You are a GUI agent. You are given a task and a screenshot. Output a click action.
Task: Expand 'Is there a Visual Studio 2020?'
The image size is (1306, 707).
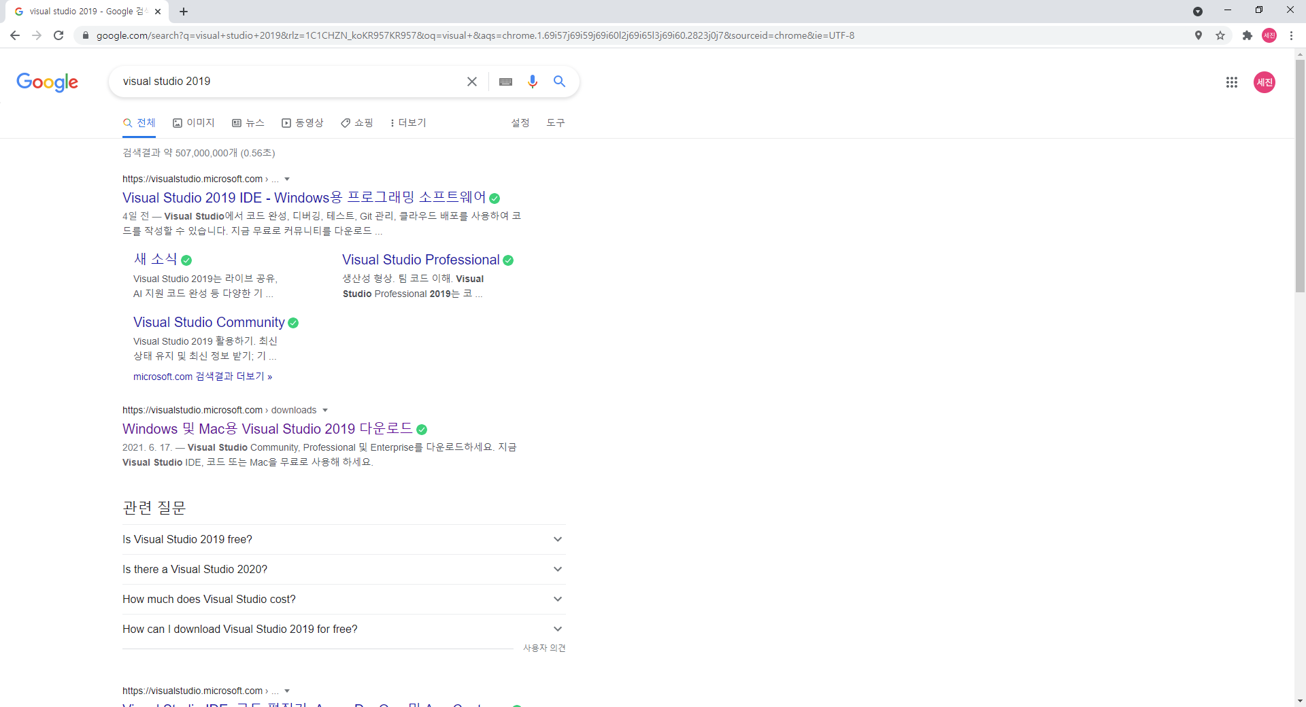pos(344,570)
